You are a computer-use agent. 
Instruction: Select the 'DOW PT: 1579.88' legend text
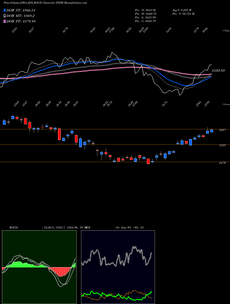(21, 22)
